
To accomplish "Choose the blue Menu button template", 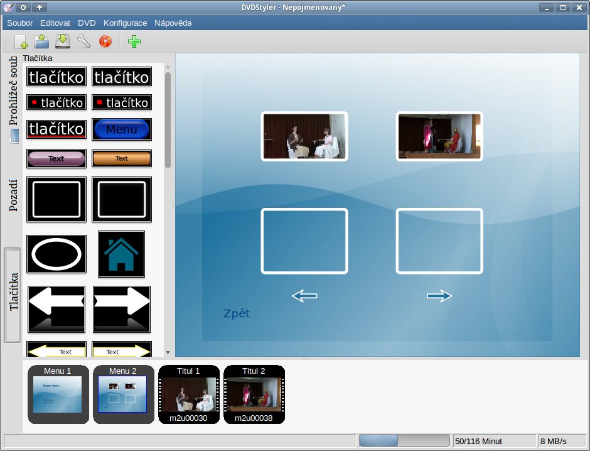I will coord(121,129).
